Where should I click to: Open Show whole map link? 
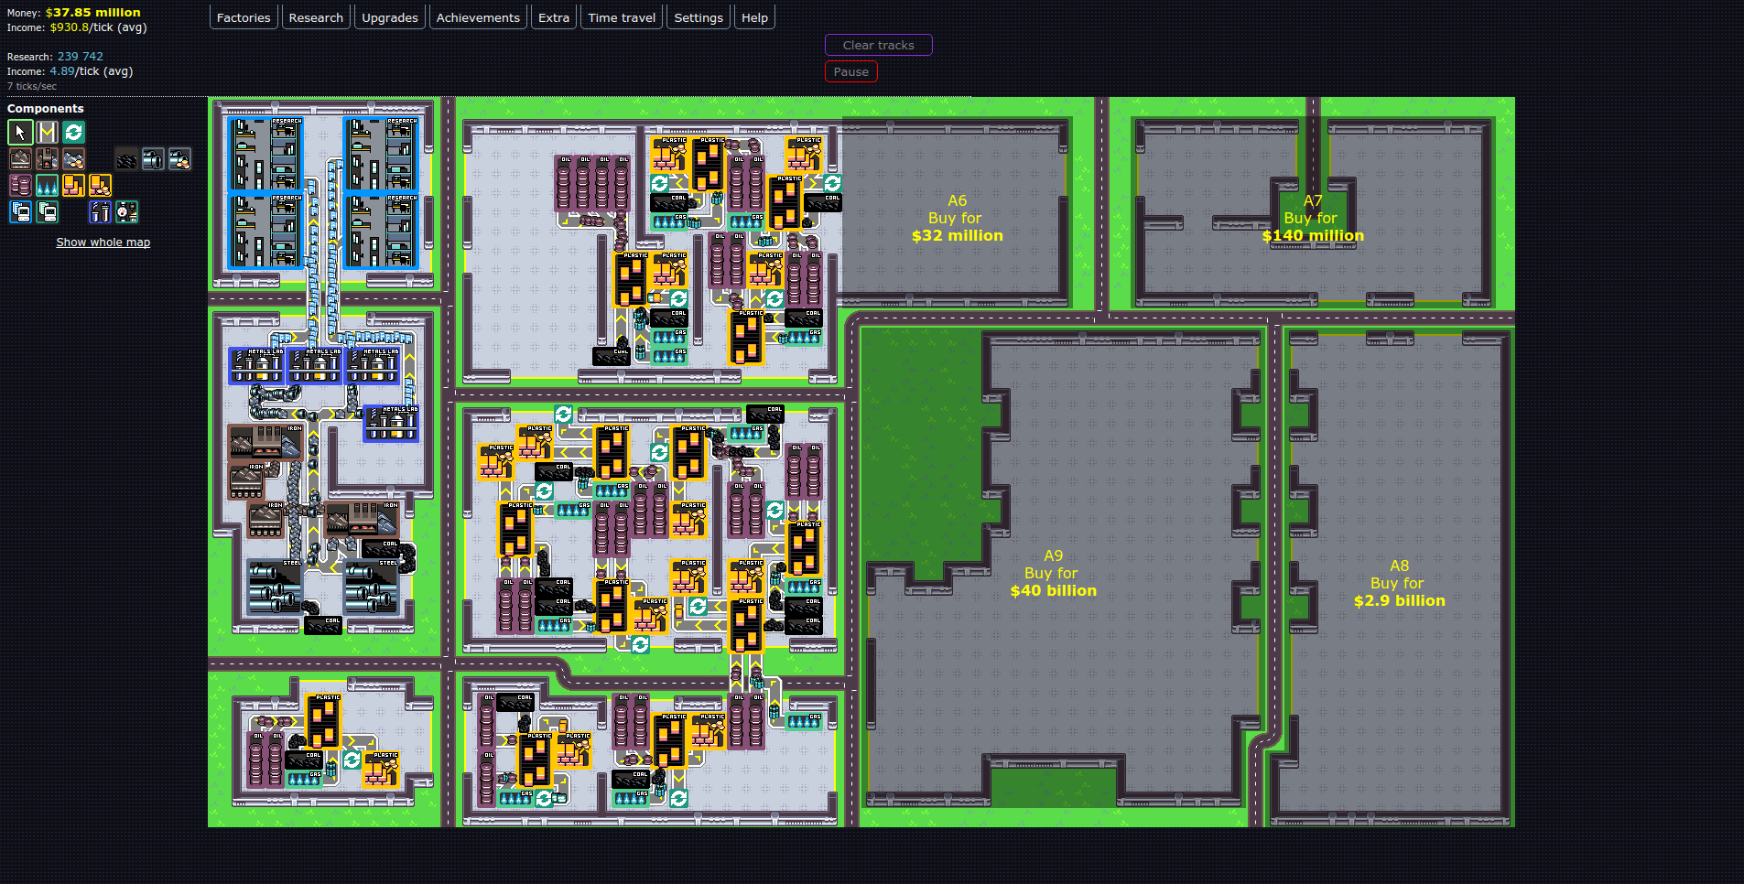[102, 242]
